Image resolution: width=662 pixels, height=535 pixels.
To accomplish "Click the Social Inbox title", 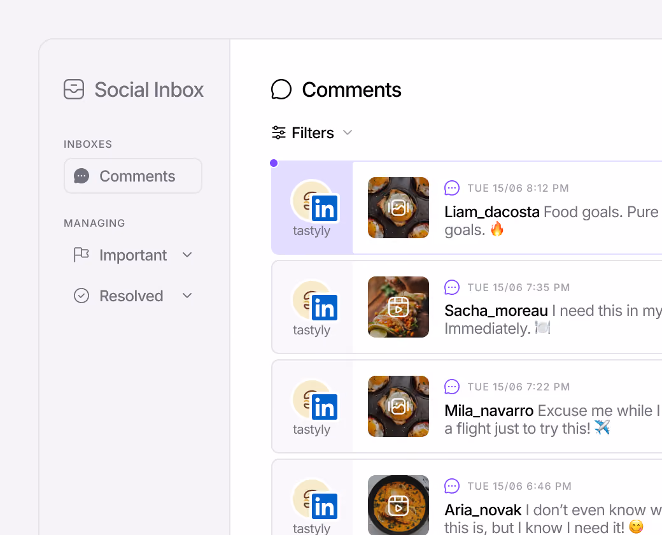I will point(149,90).
